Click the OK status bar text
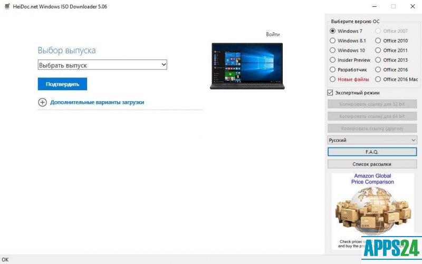The image size is (422, 264). click(5, 260)
